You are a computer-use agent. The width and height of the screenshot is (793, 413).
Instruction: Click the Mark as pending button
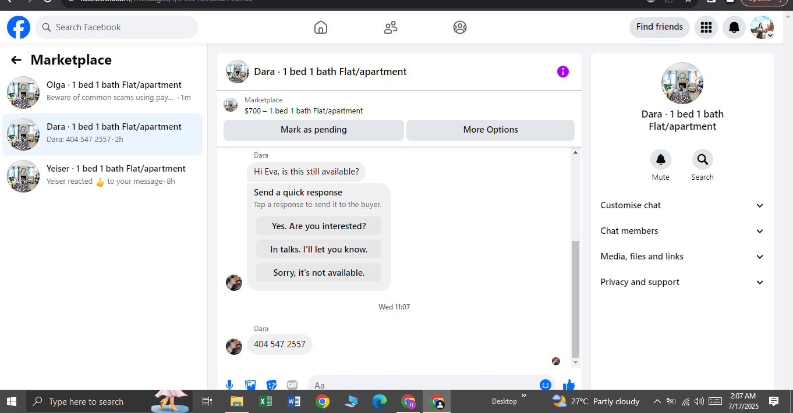(314, 130)
